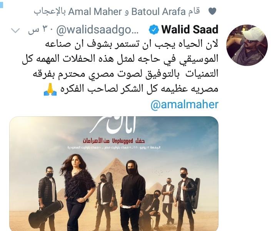
Task: Follow the @amalmaher mention link
Action: [184, 105]
